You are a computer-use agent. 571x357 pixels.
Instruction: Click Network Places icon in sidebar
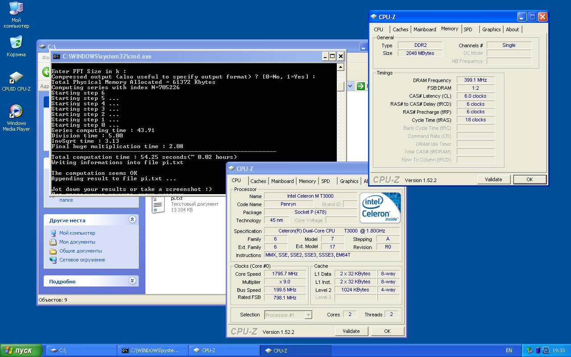point(54,260)
